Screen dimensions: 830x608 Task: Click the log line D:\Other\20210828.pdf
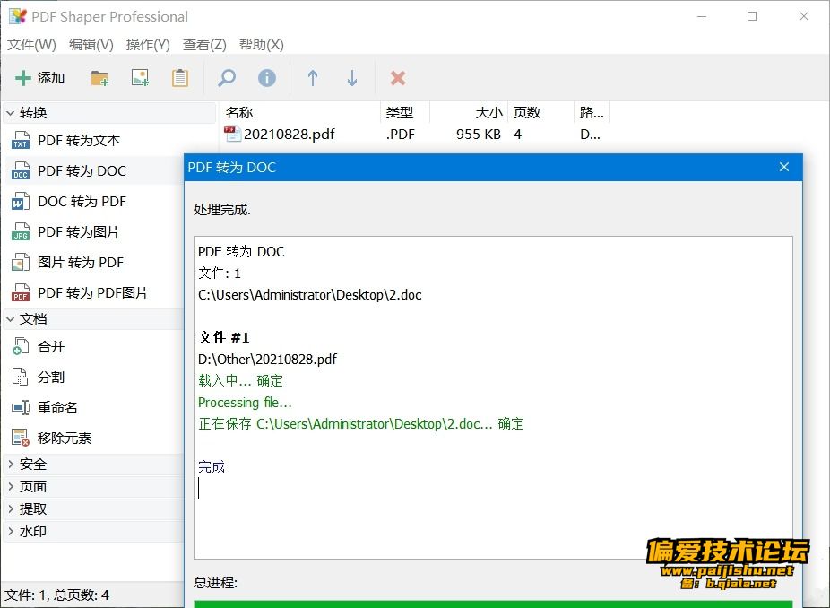click(x=267, y=360)
